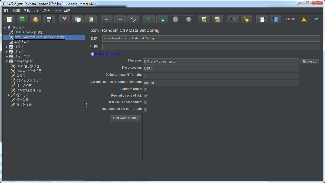Save the test plan with floppy icon

coord(49,19)
